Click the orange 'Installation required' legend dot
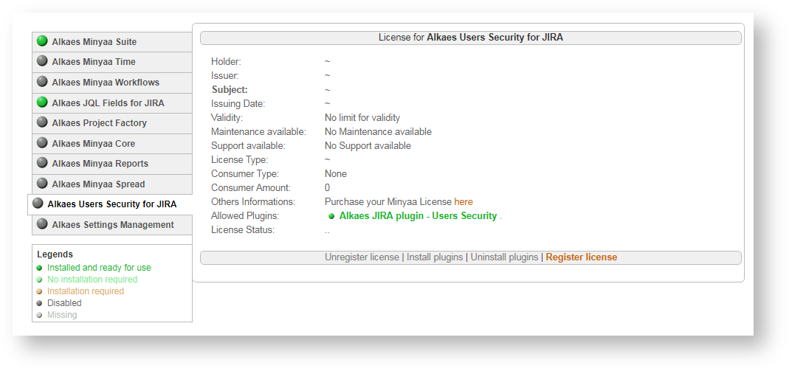This screenshot has width=789, height=371. [x=39, y=291]
